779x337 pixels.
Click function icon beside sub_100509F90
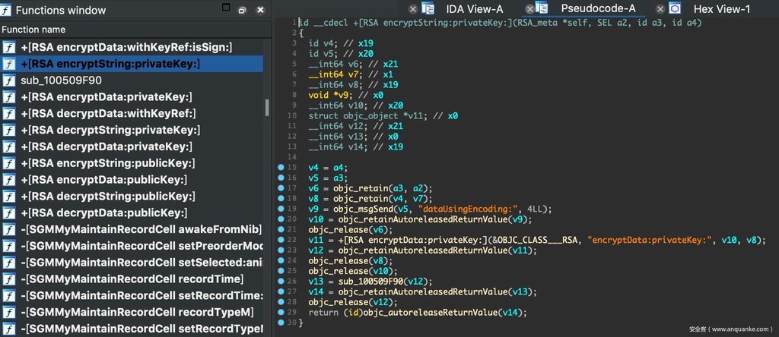pos(9,80)
